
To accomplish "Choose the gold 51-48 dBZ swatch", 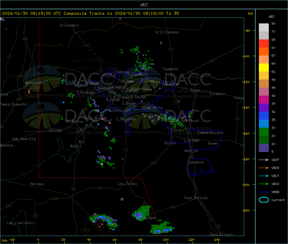I will pos(264,76).
